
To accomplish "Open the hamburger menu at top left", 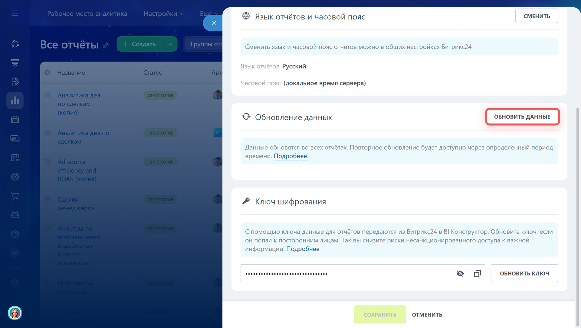I will [x=15, y=13].
